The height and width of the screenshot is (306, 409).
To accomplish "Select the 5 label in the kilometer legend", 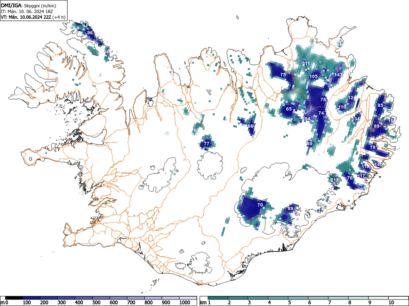I will 289,303.
